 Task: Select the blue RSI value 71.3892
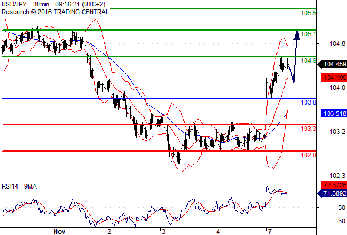[x=332, y=194]
